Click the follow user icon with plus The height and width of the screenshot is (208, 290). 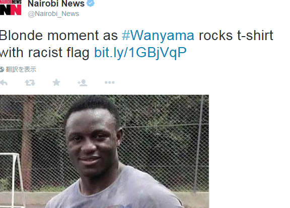point(82,83)
